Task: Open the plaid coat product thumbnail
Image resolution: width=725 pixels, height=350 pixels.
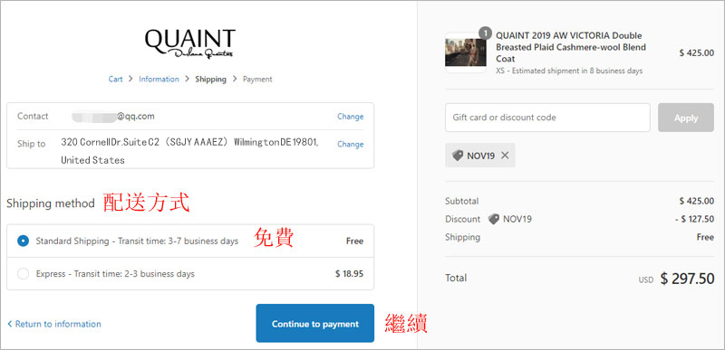Action: pos(466,52)
